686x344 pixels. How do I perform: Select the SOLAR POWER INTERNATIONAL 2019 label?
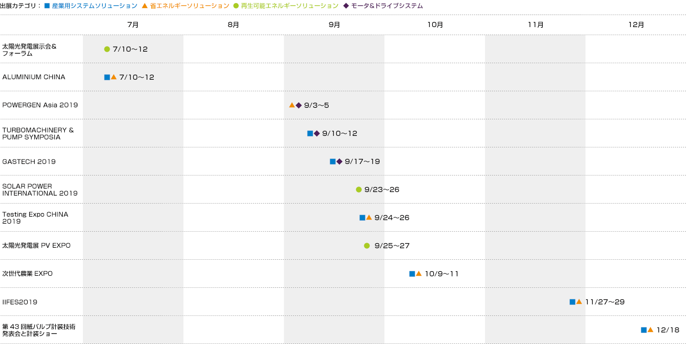[40, 190]
